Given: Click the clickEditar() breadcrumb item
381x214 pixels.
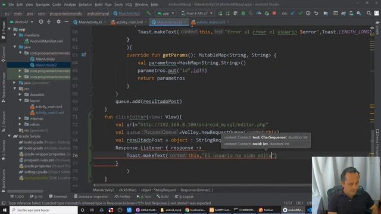Looking at the screenshot, I should tap(127, 190).
